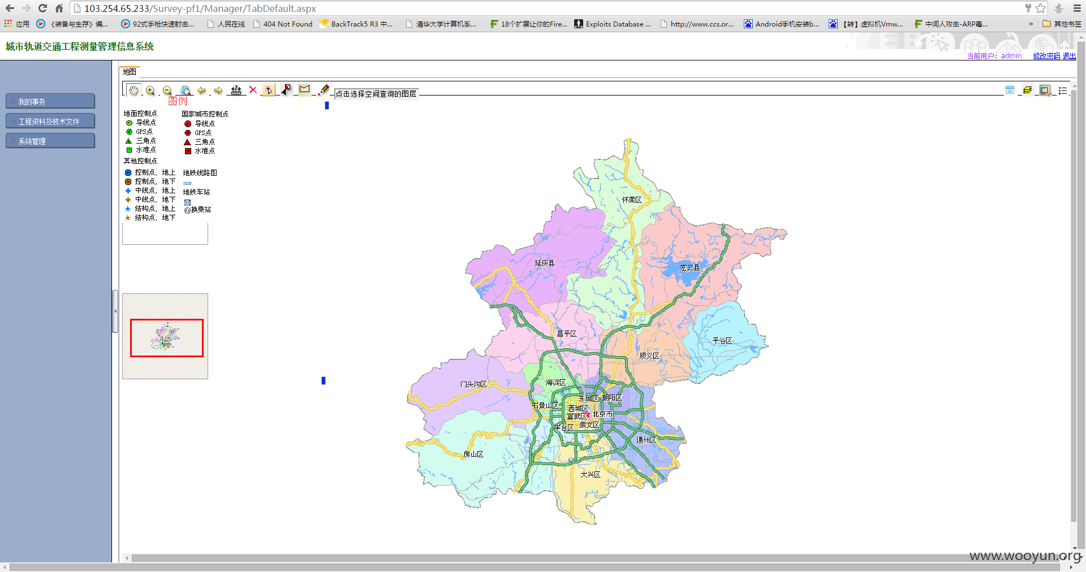Click the map horizontal scrollbar

pos(597,558)
